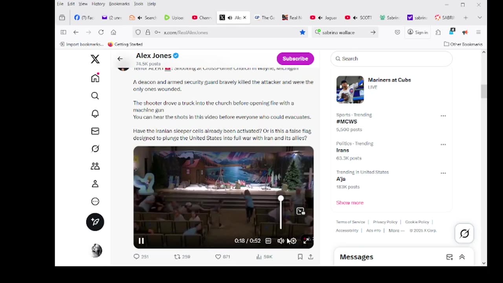503x283 pixels.
Task: Open Firefox History menu
Action: (x=98, y=4)
